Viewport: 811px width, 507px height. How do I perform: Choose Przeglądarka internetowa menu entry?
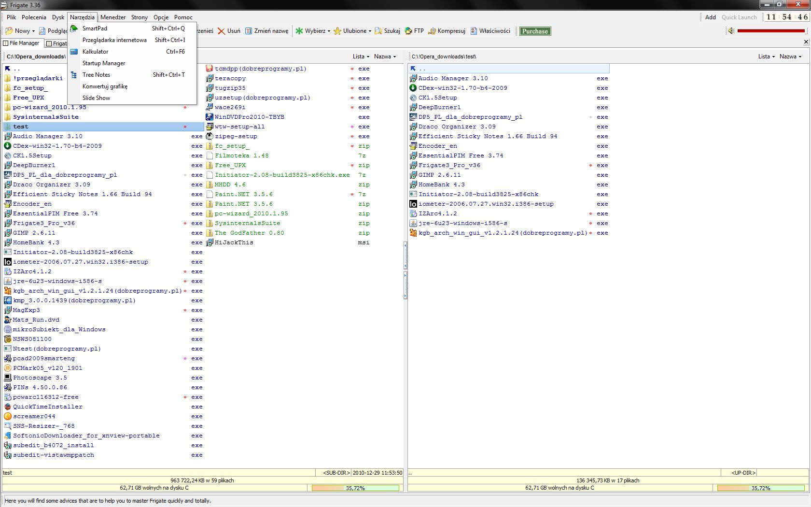[x=133, y=40]
